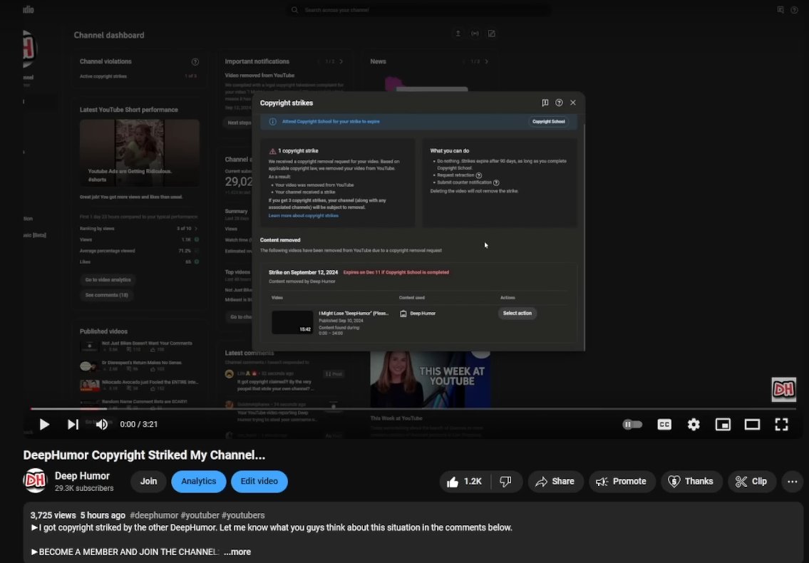Image resolution: width=809 pixels, height=563 pixels.
Task: Dislike the video
Action: pyautogui.click(x=505, y=482)
